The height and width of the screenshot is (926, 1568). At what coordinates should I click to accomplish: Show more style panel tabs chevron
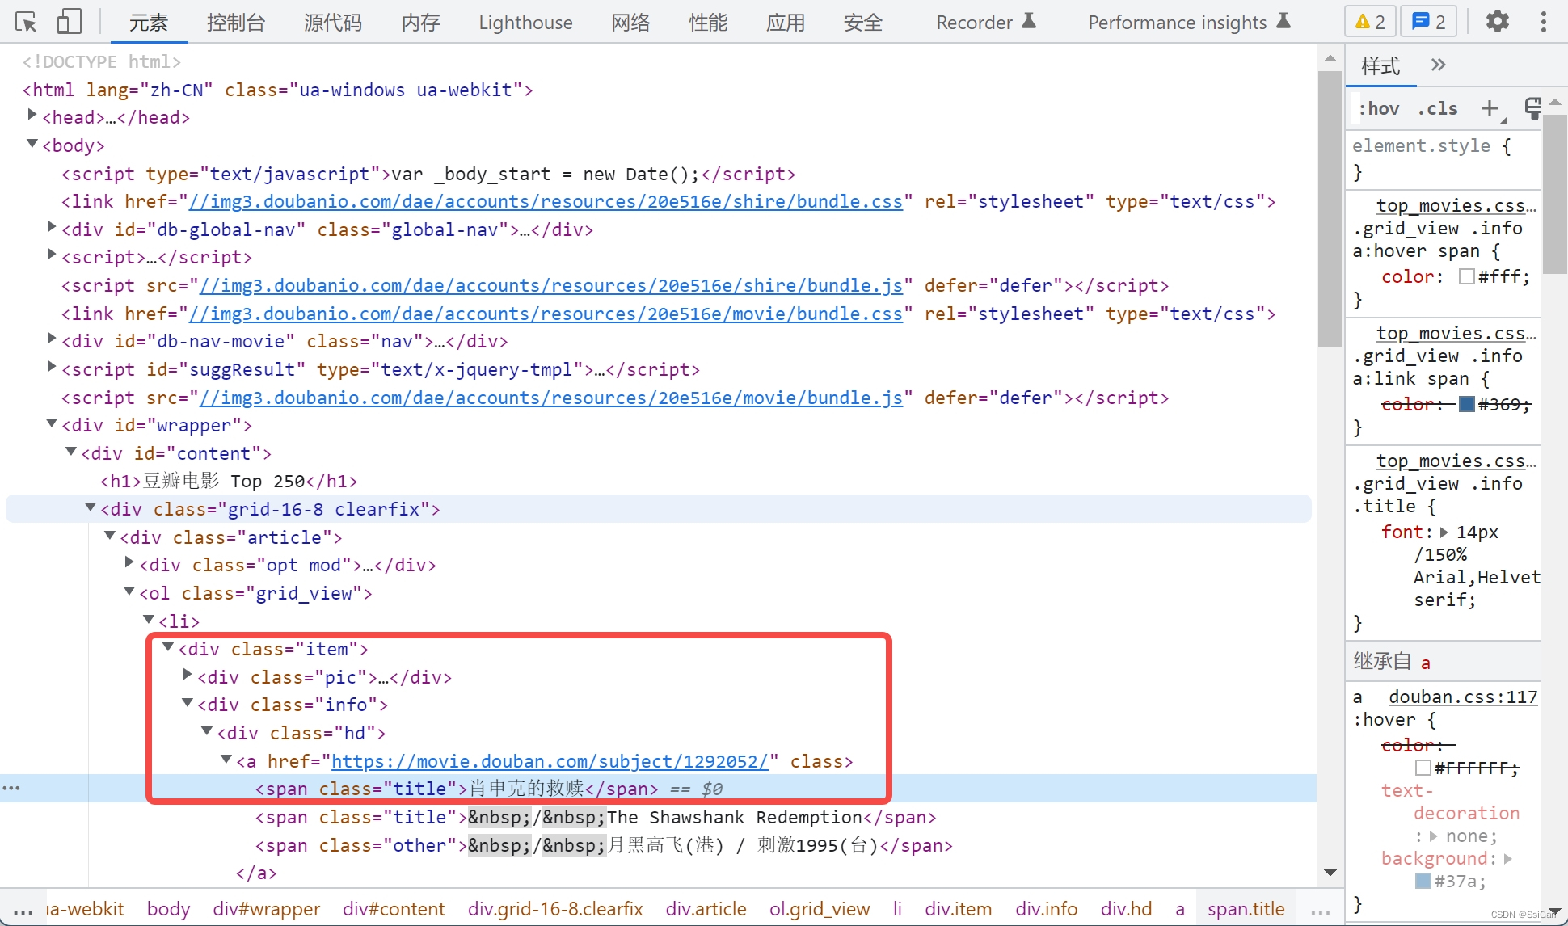point(1438,65)
